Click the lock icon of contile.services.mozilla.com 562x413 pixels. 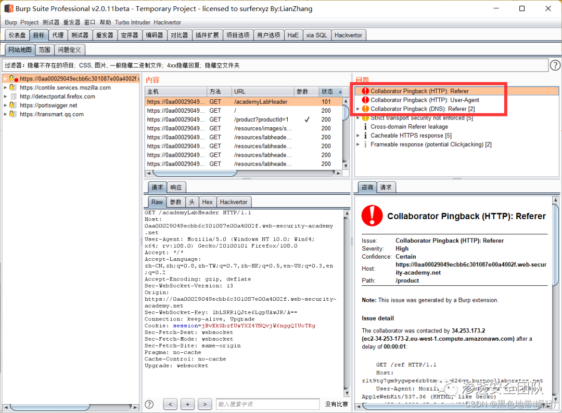pos(13,87)
